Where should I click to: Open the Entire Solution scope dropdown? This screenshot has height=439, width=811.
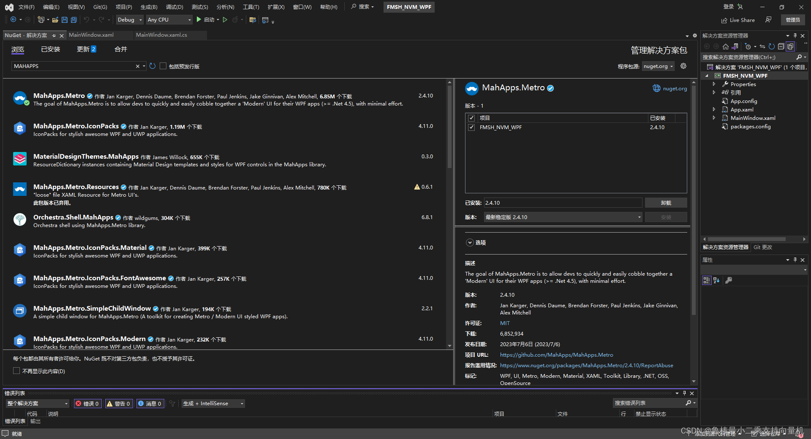point(37,404)
